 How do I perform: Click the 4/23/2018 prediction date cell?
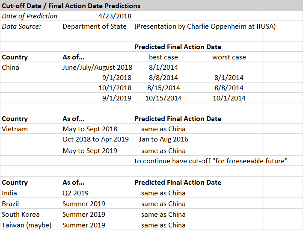(115, 16)
